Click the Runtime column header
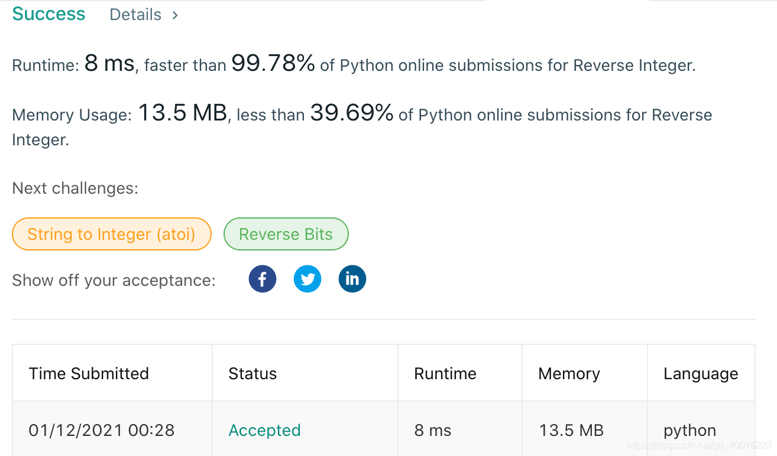The height and width of the screenshot is (456, 777). [445, 373]
